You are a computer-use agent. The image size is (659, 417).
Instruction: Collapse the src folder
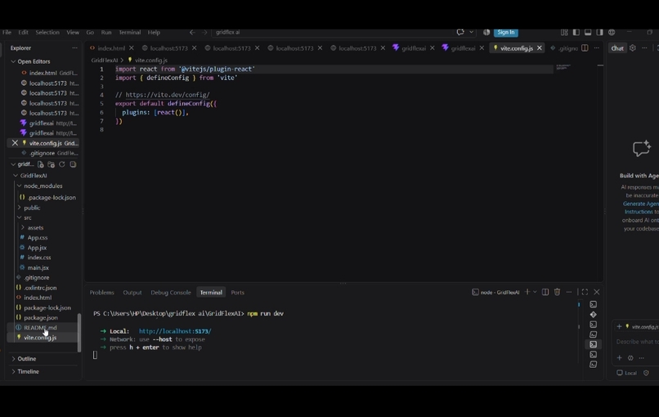(19, 217)
